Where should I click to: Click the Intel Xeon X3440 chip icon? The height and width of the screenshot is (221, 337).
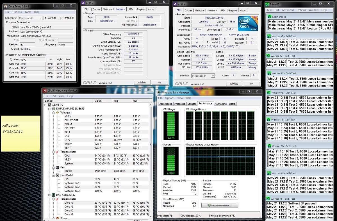[53, 195]
